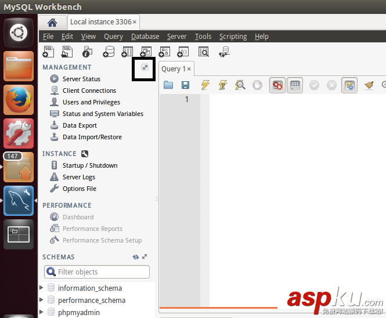Viewport: 386px width, 318px height.
Task: Create new stored procedure icon
Action: [x=164, y=52]
